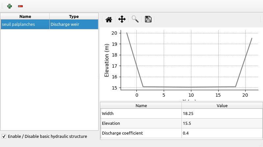
Task: Click the Elevation value 15.5 cell
Action: [222, 123]
